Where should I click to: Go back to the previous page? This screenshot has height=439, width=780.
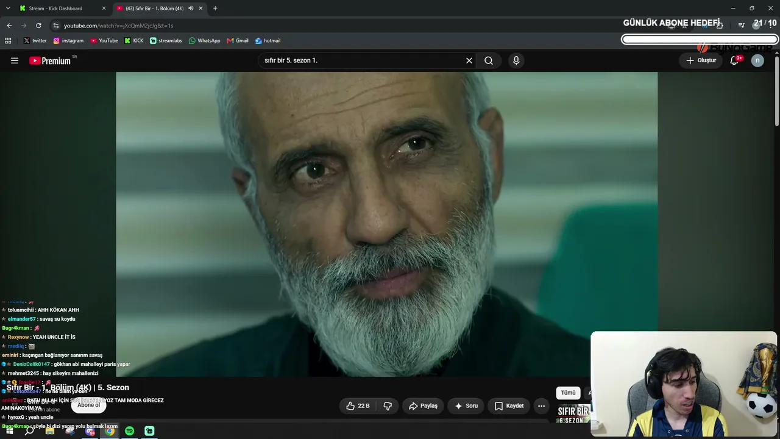click(9, 26)
